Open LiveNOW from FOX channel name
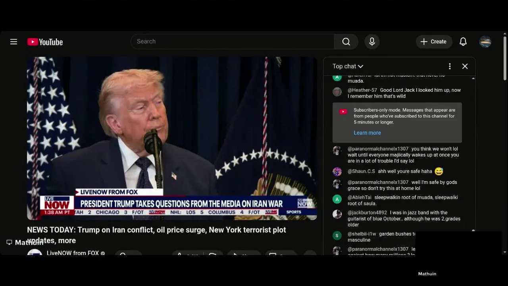Image resolution: width=508 pixels, height=286 pixels. point(73,253)
